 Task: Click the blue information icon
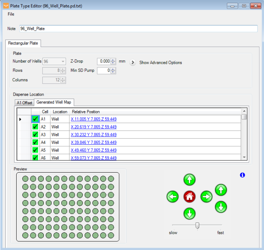click(x=243, y=175)
